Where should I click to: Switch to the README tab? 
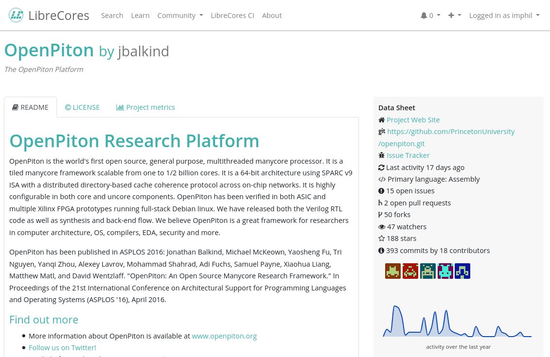click(31, 107)
